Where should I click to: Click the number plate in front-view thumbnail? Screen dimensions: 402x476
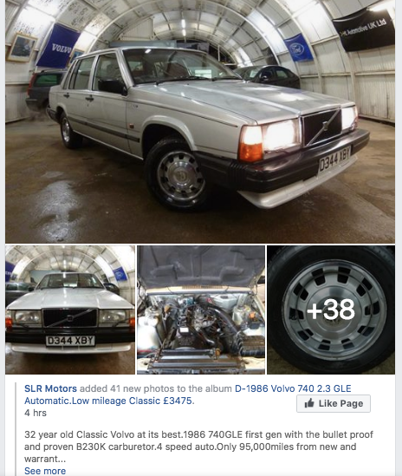[x=70, y=341]
